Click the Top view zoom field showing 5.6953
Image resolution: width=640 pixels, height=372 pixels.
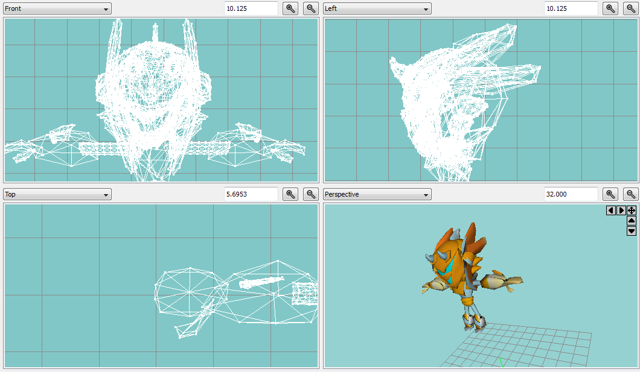coord(251,194)
